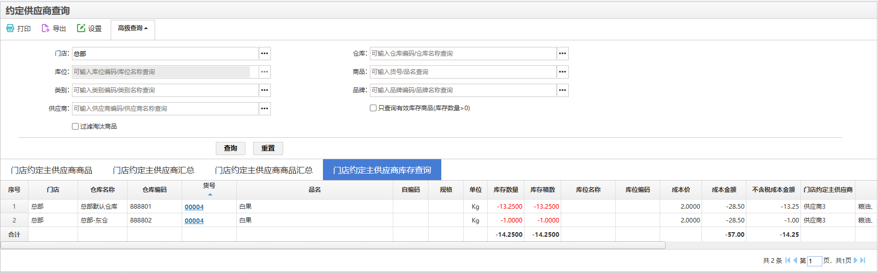Screen dimensions: 878x273
Task: Click the 查询 query button
Action: (x=231, y=148)
